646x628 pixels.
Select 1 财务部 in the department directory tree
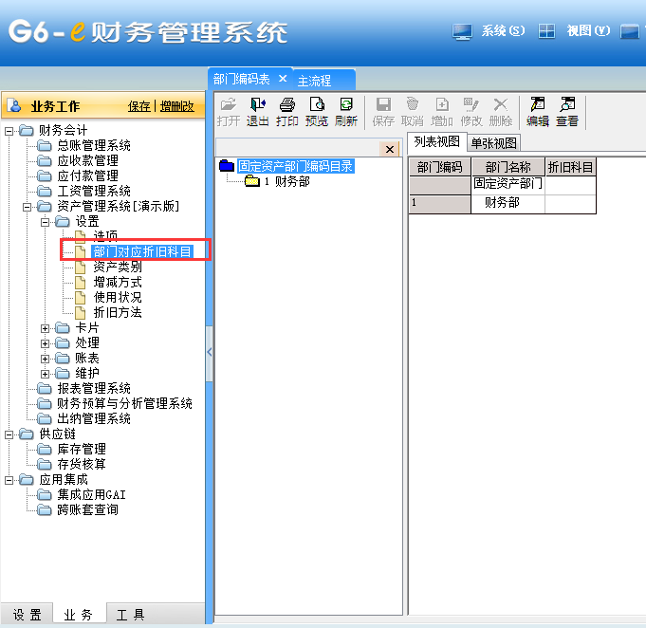(286, 182)
